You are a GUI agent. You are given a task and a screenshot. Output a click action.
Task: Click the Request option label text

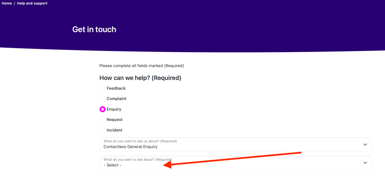[x=115, y=119]
